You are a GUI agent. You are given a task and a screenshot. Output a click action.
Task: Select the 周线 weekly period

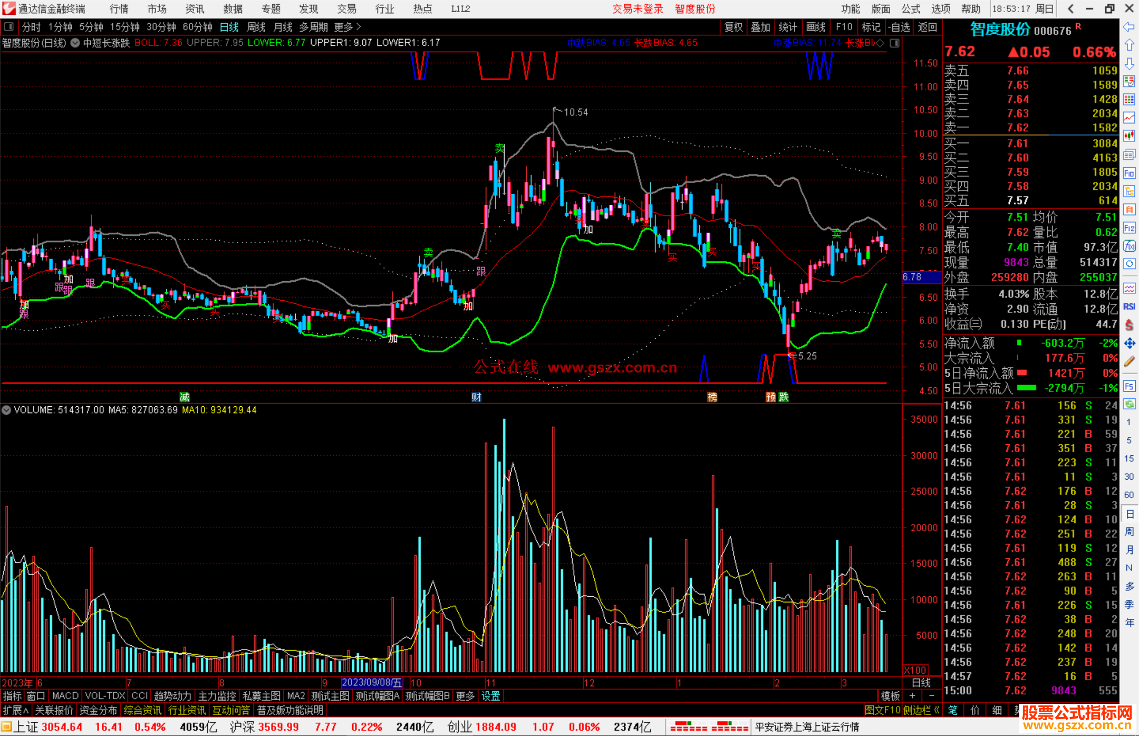[x=256, y=27]
